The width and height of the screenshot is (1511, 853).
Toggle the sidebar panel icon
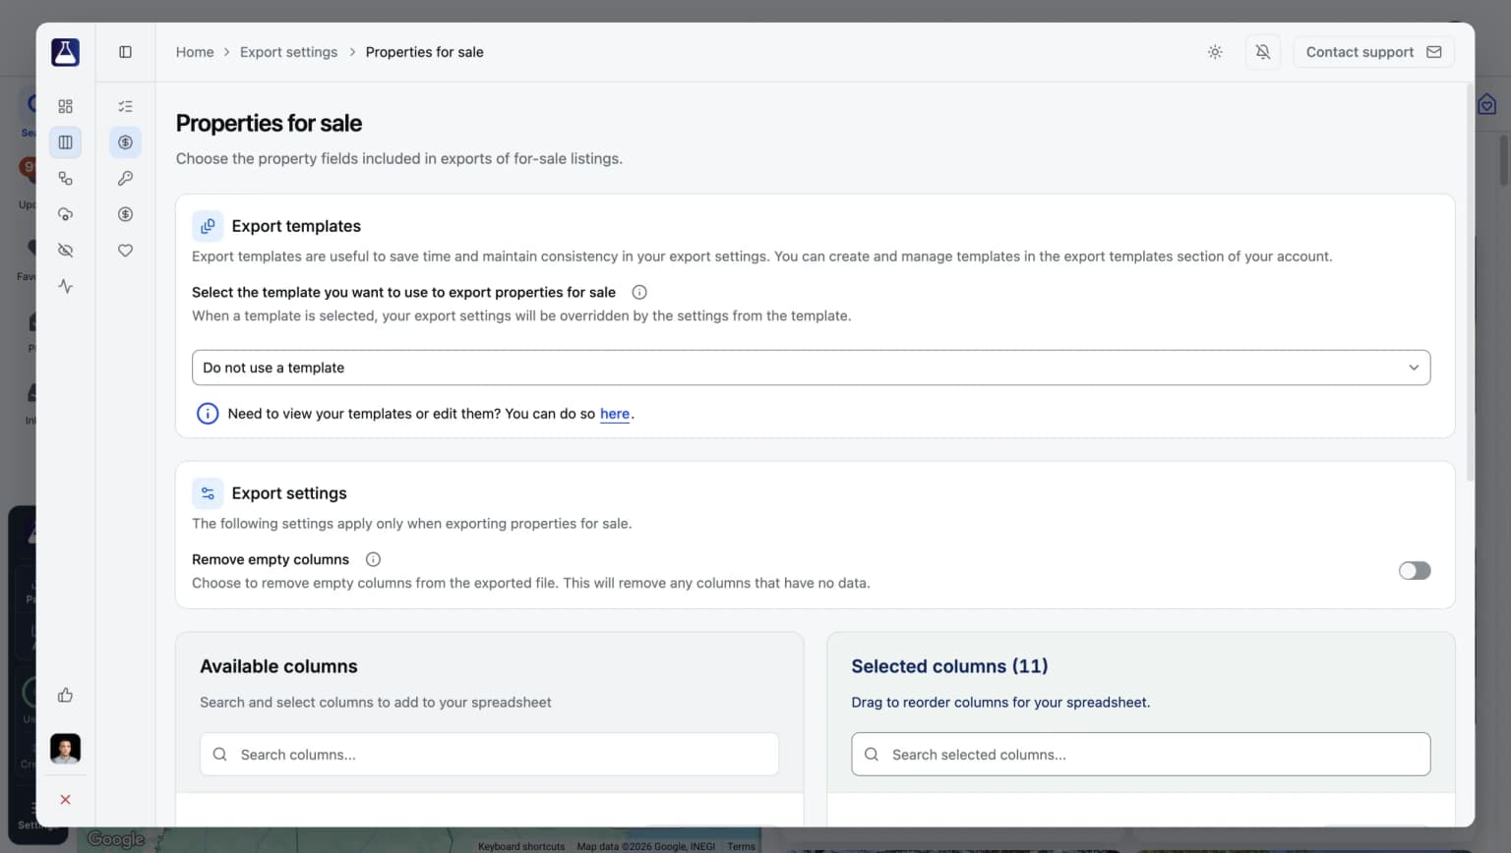pyautogui.click(x=125, y=52)
